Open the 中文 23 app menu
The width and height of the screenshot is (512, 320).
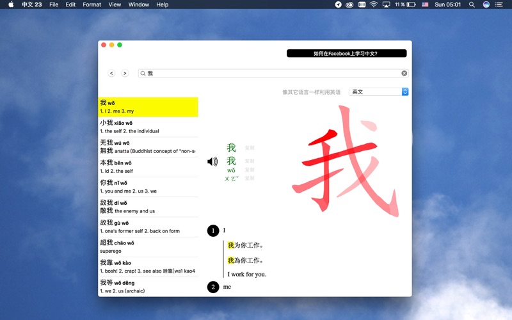31,4
